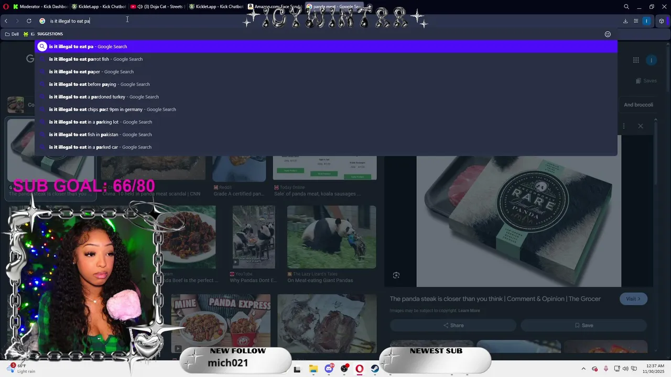671x377 pixels.
Task: Switch to first Kicklet.app - Kick Chatbot tab
Action: click(99, 7)
